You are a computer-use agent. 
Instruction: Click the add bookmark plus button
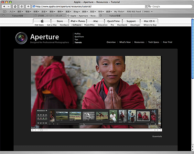coord(28,6)
